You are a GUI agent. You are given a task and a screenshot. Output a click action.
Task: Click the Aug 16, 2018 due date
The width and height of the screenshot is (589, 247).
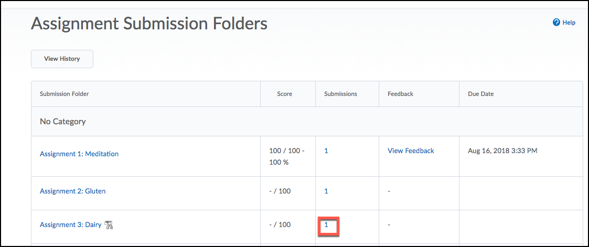click(502, 151)
